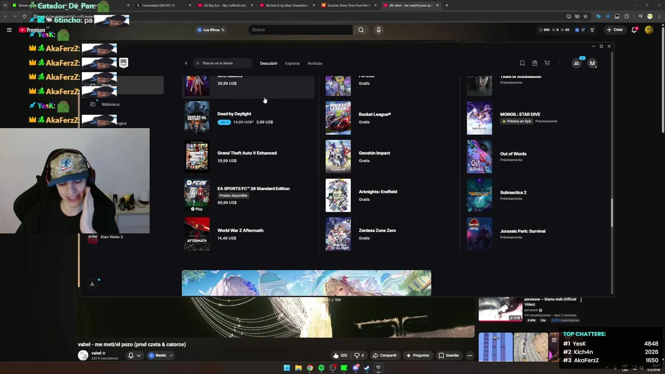The height and width of the screenshot is (374, 665).
Task: Click Guardar to save the video
Action: [449, 355]
